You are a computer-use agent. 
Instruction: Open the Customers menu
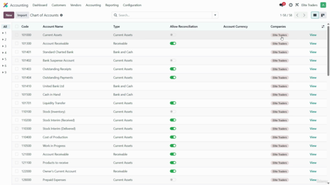click(x=59, y=5)
